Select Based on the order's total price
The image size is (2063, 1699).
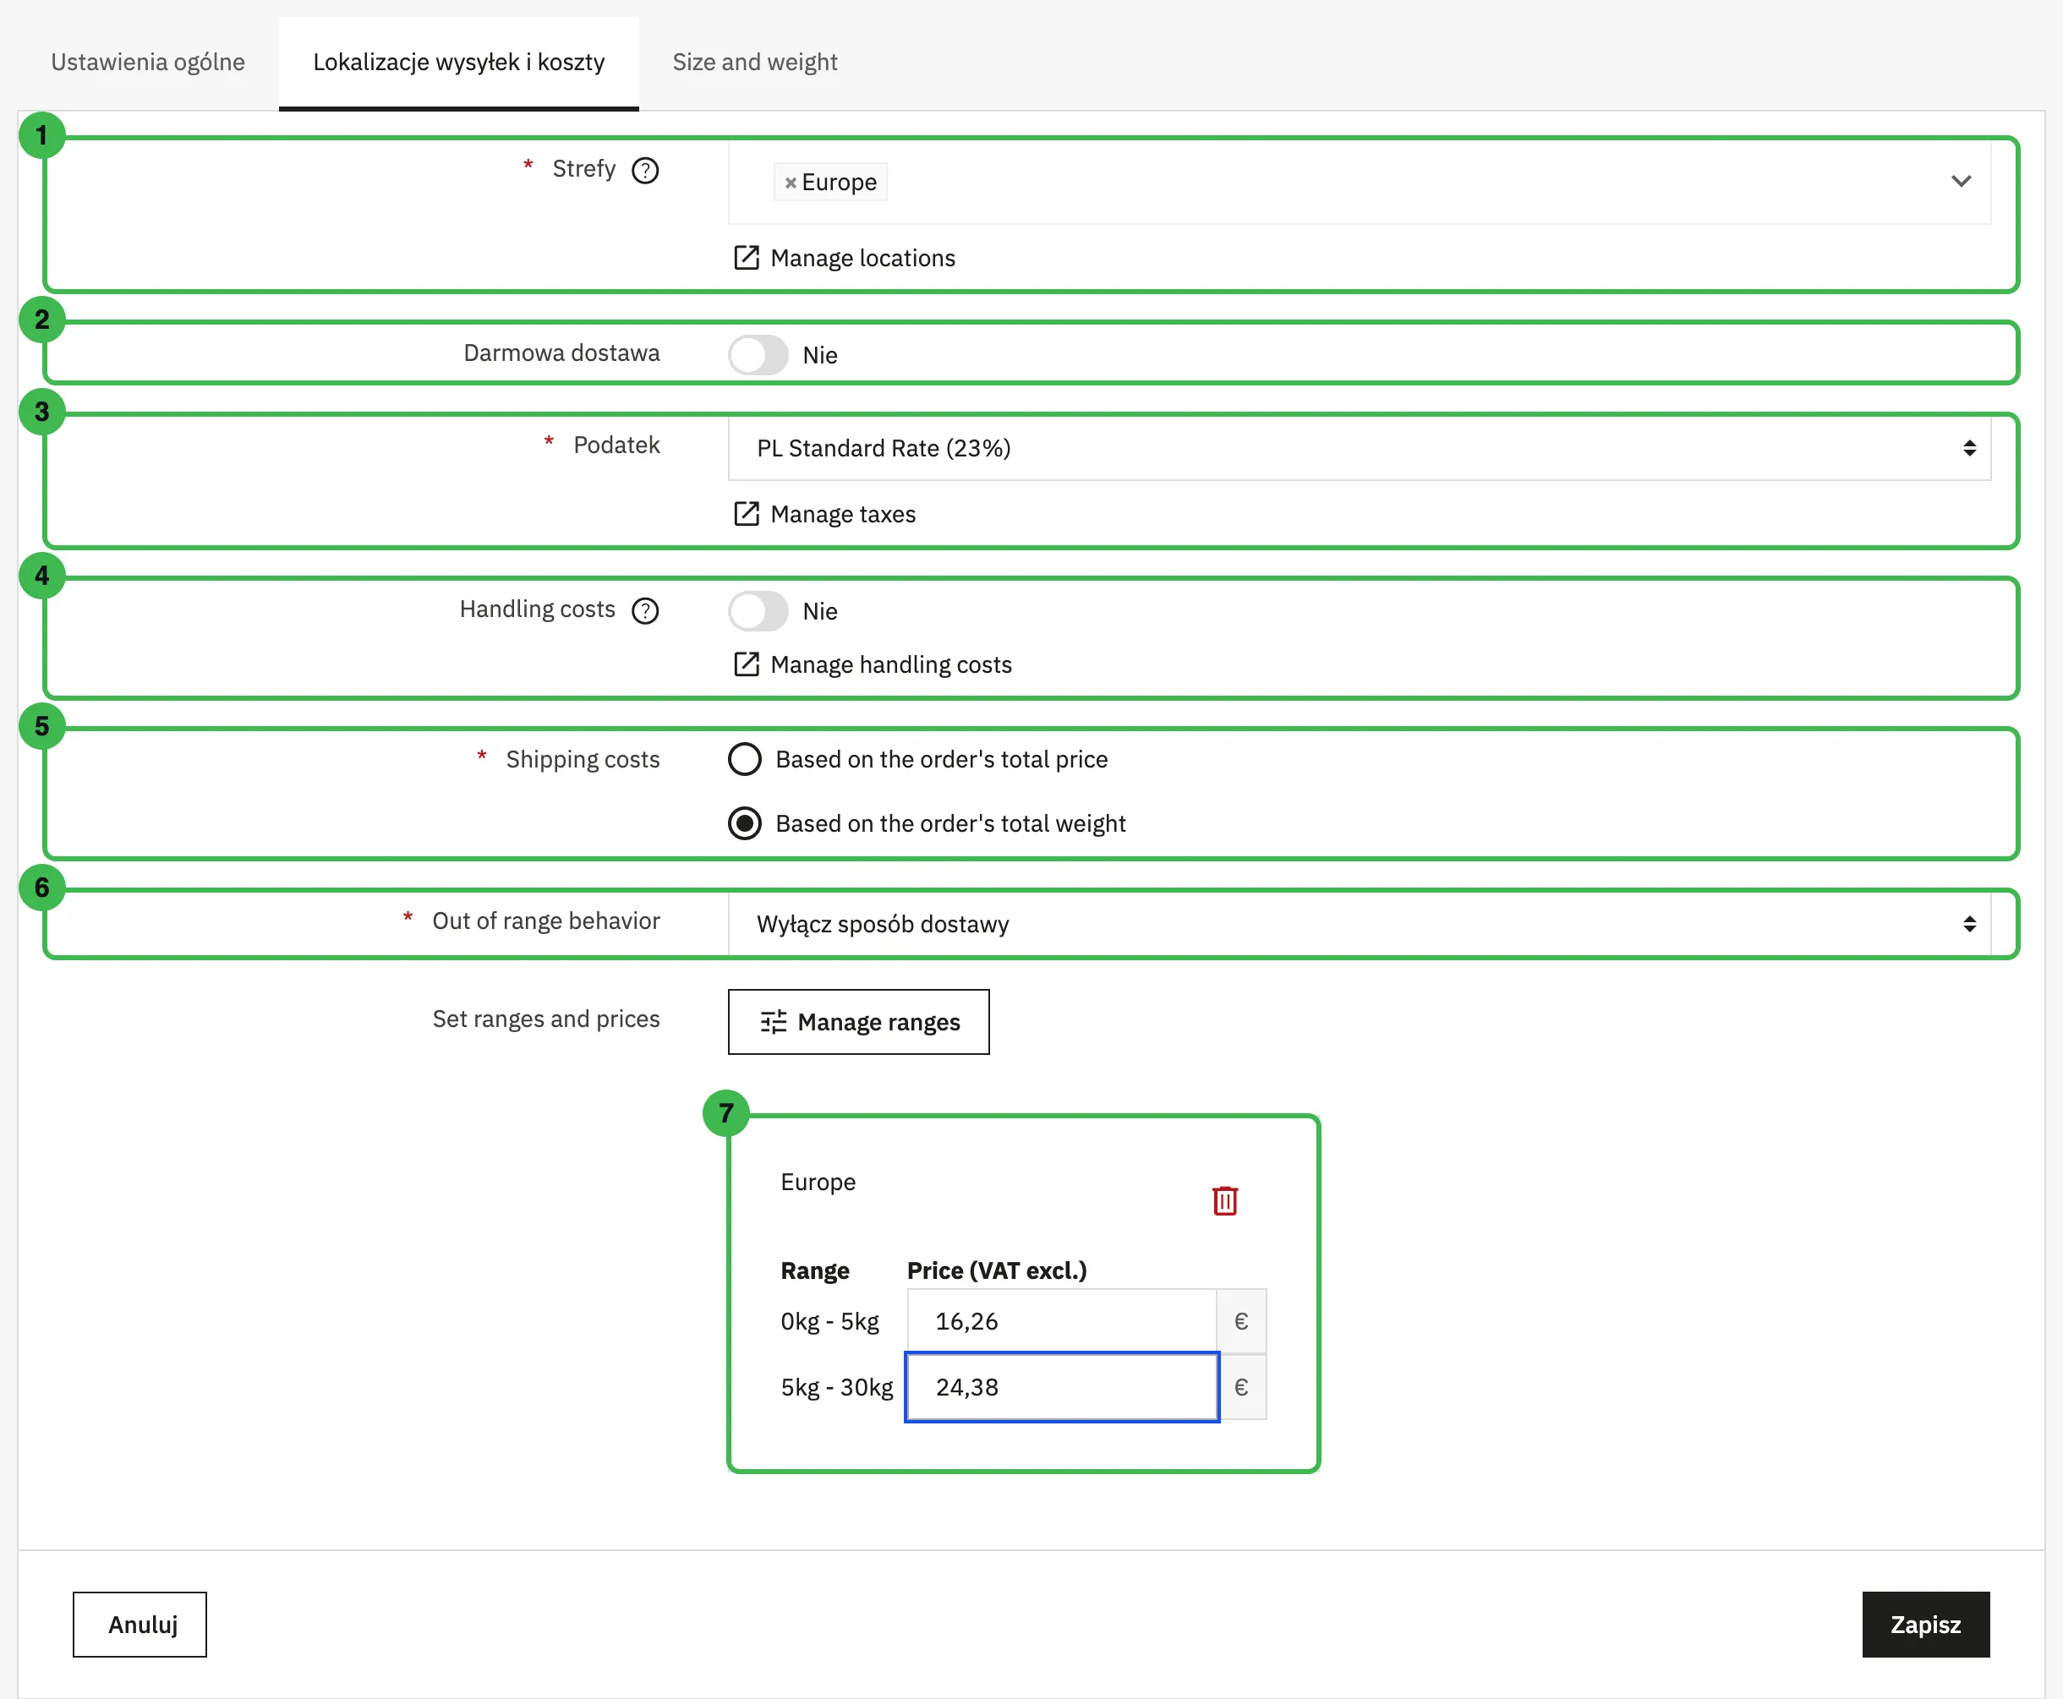pos(744,759)
